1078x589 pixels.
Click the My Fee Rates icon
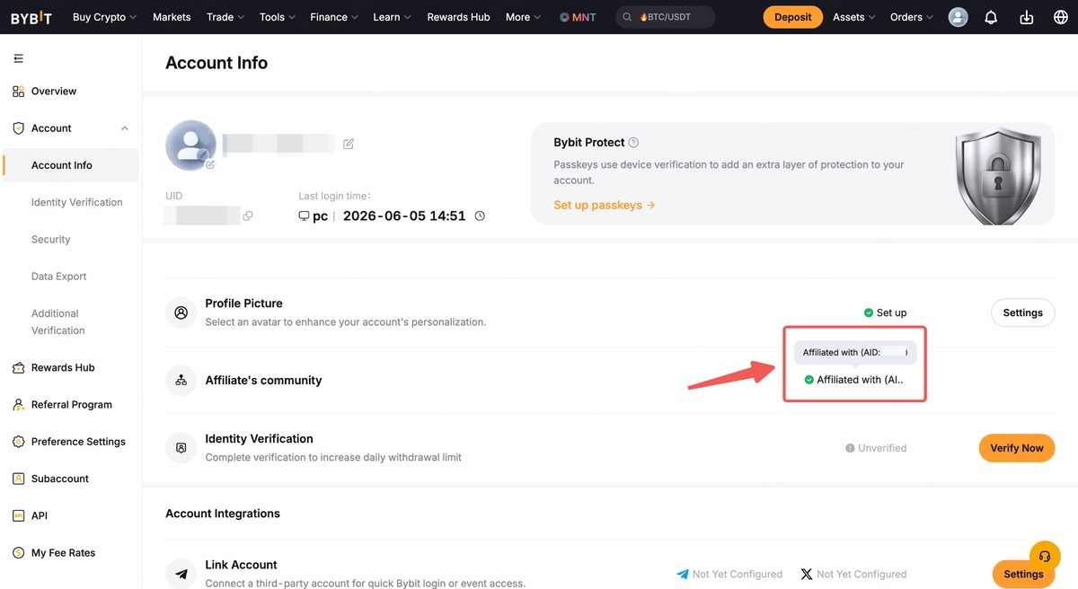(x=18, y=553)
